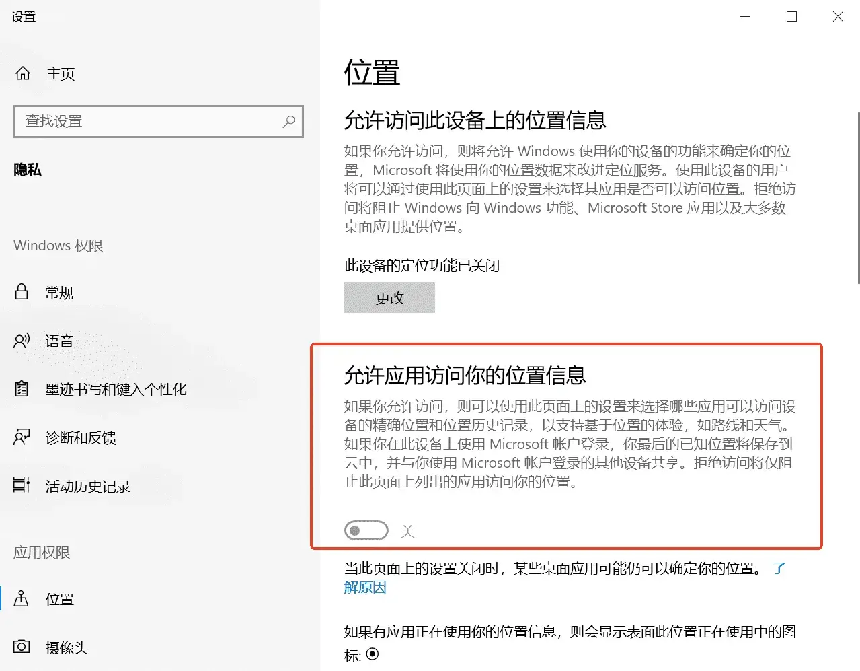
Task: Click the 此设备的定位功能已关闭 status text
Action: click(x=422, y=265)
